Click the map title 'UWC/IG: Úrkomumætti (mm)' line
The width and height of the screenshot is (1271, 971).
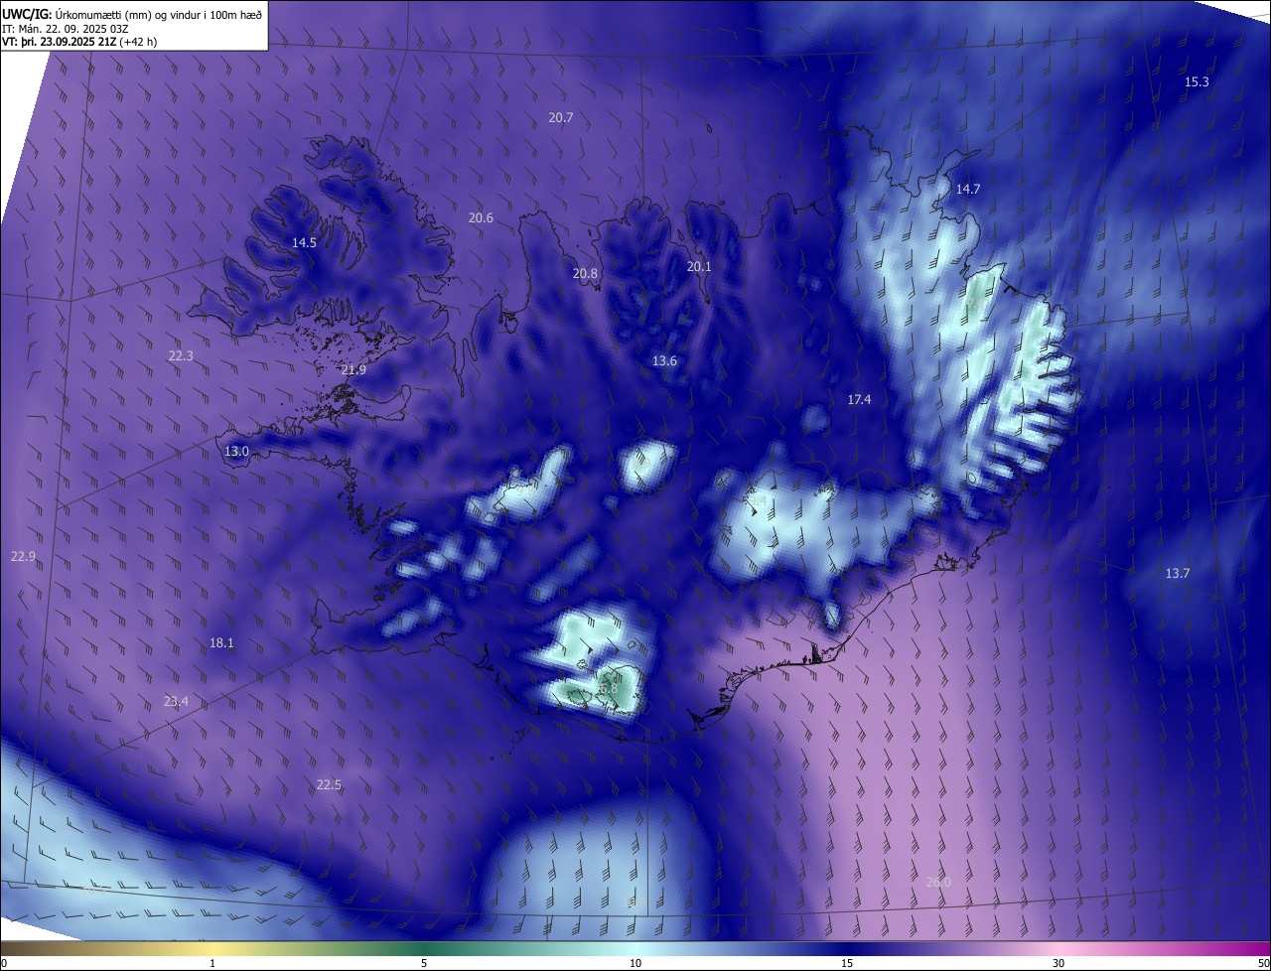pos(132,13)
